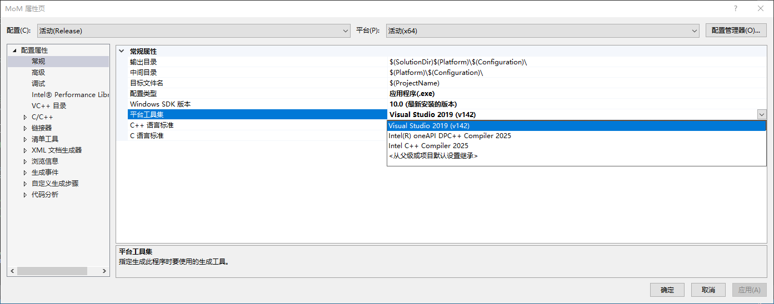Expand the 链接器 tree node arrow
The height and width of the screenshot is (304, 774).
[25, 128]
